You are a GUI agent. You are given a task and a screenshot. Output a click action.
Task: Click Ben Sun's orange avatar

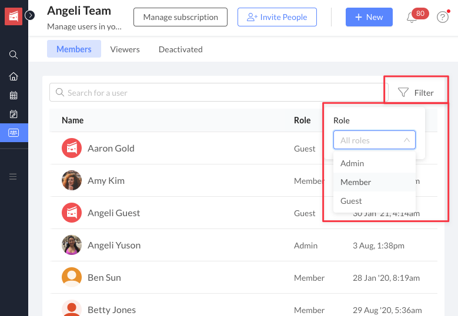72,277
